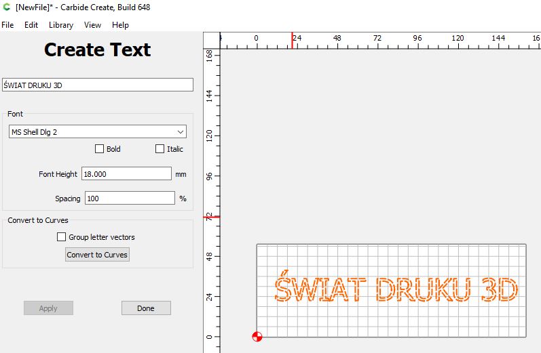The width and height of the screenshot is (541, 353).
Task: Click the red origin marker on the canvas
Action: click(257, 337)
